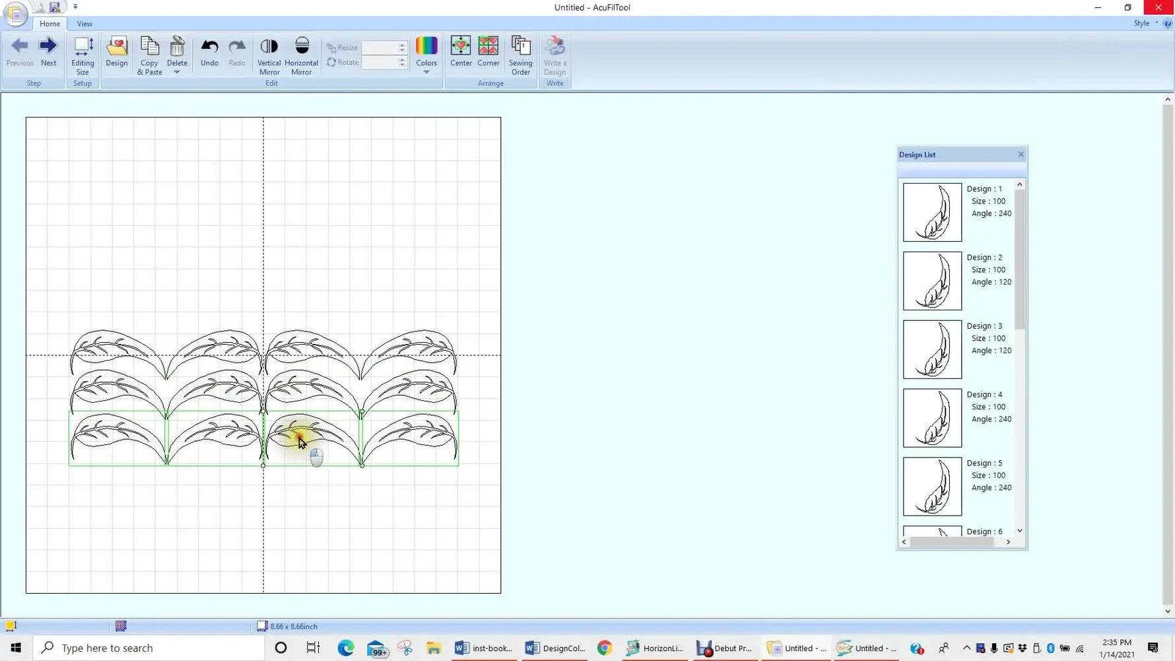This screenshot has height=661, width=1175.
Task: Open the Microsoft Edge taskbar icon
Action: (346, 648)
